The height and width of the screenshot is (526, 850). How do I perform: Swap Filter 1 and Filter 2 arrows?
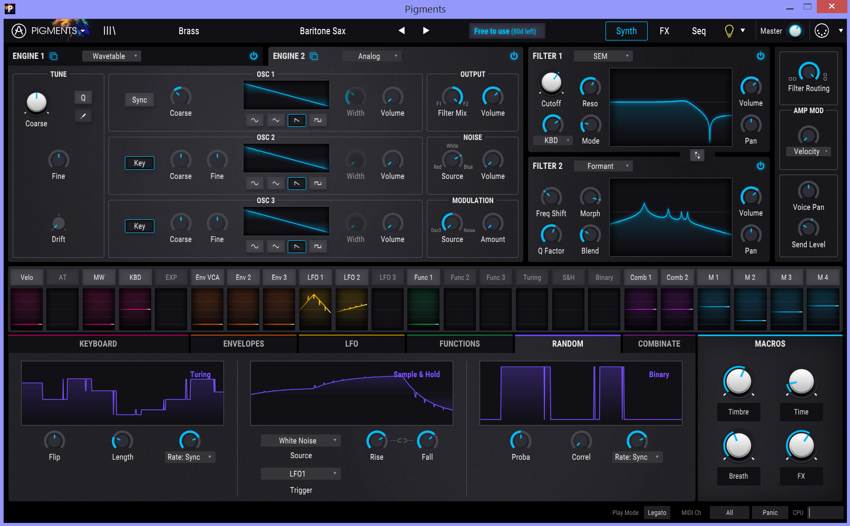697,155
